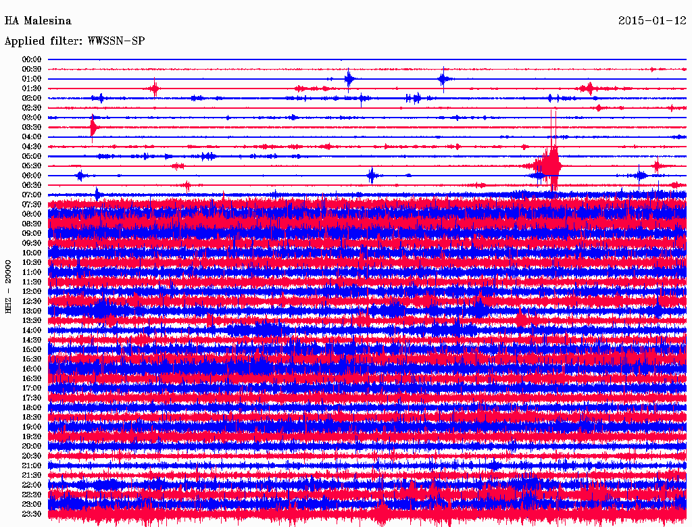Select the 19:30 time label
Image resolution: width=692 pixels, height=527 pixels.
(32, 436)
